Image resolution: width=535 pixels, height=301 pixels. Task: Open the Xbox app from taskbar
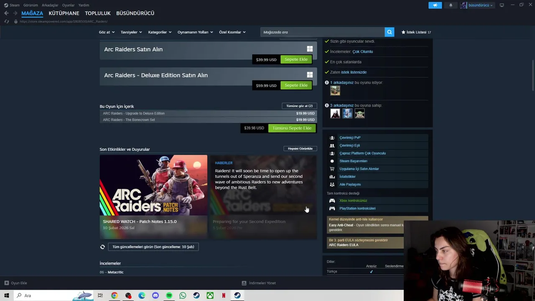pos(210,296)
